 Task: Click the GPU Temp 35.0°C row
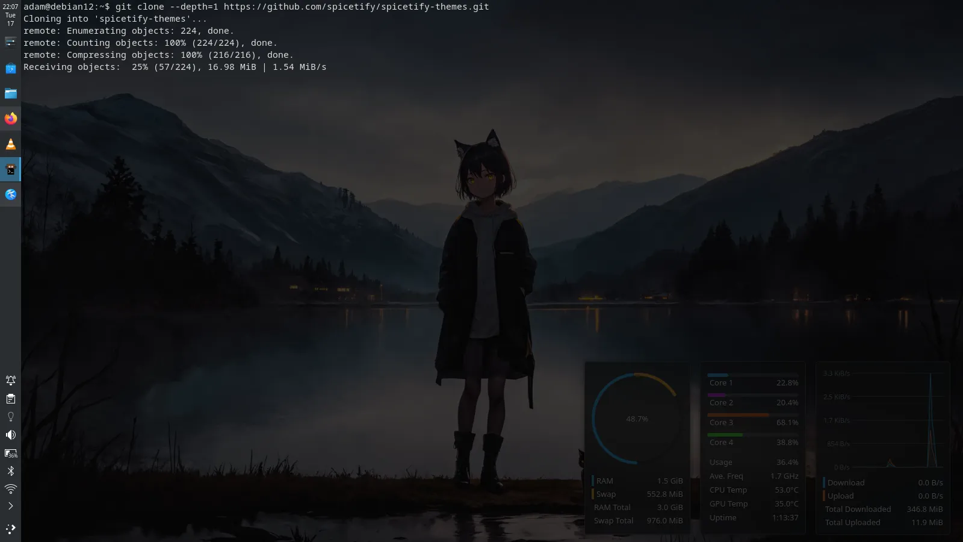click(754, 503)
